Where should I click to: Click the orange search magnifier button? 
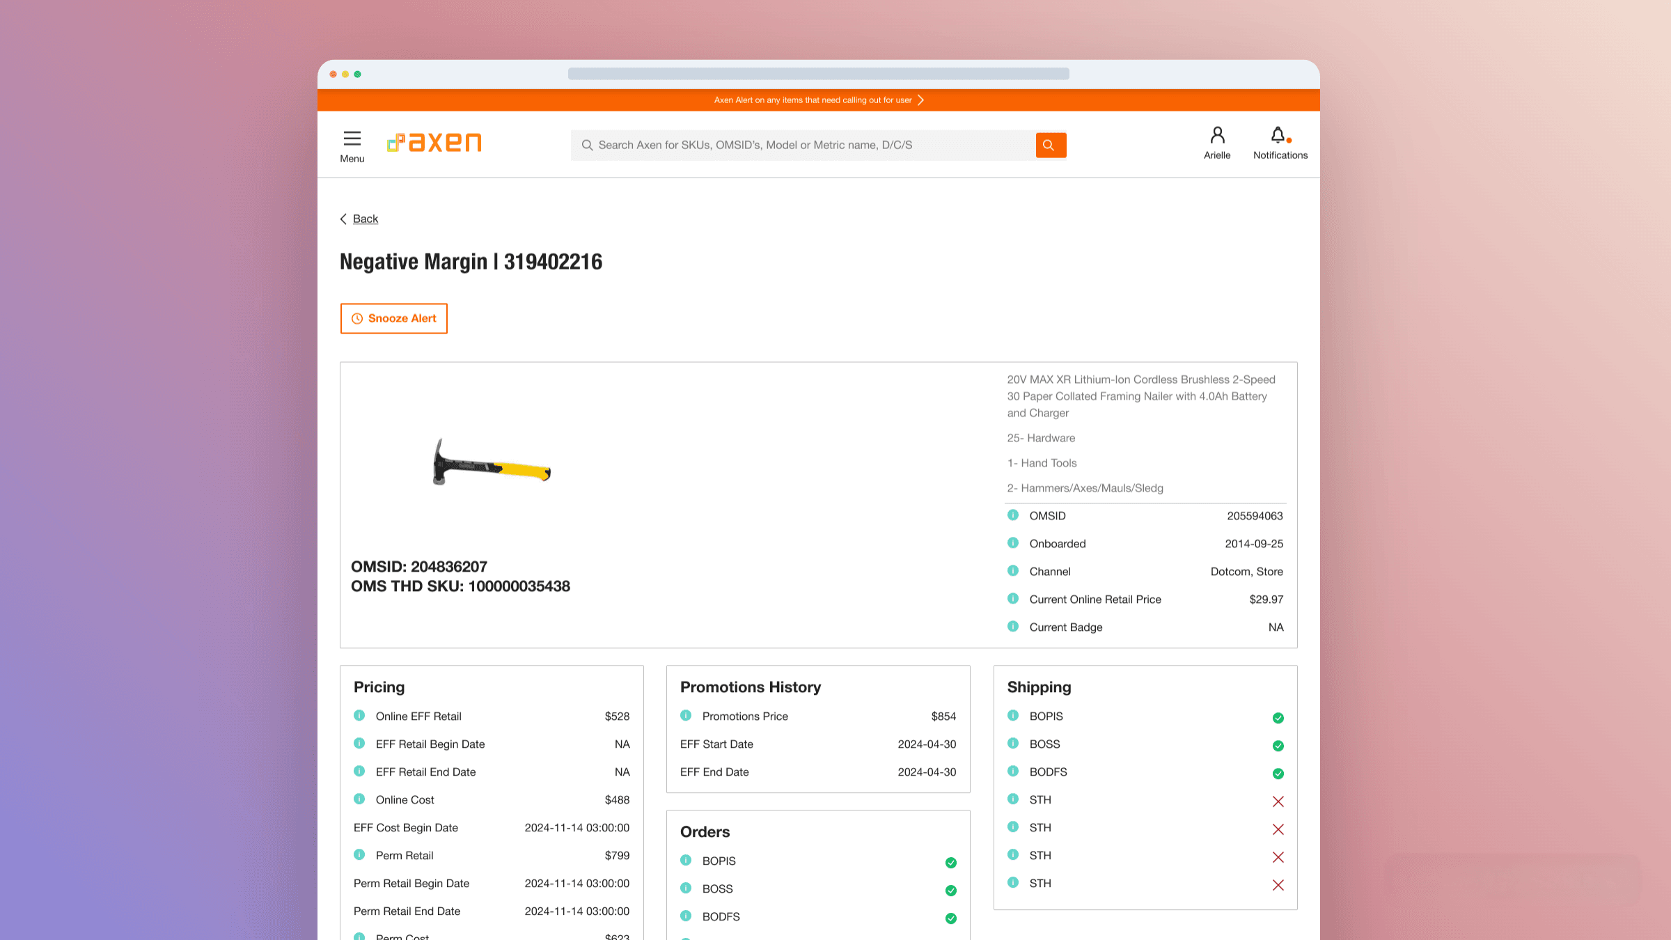click(1050, 145)
